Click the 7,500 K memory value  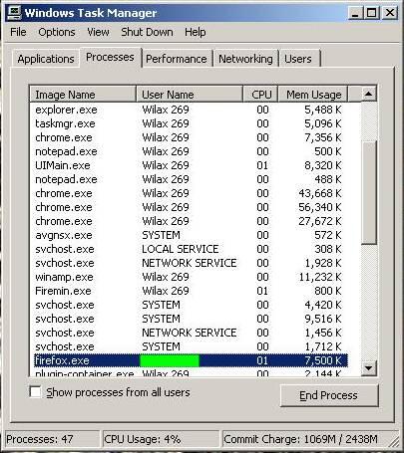tap(323, 360)
